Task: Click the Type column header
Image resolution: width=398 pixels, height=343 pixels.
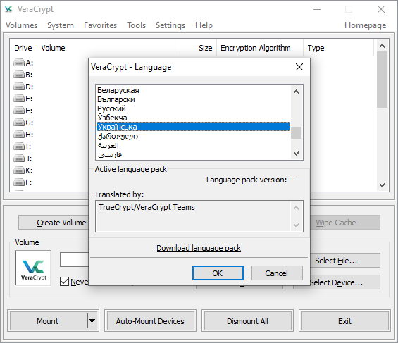Action: [x=339, y=48]
